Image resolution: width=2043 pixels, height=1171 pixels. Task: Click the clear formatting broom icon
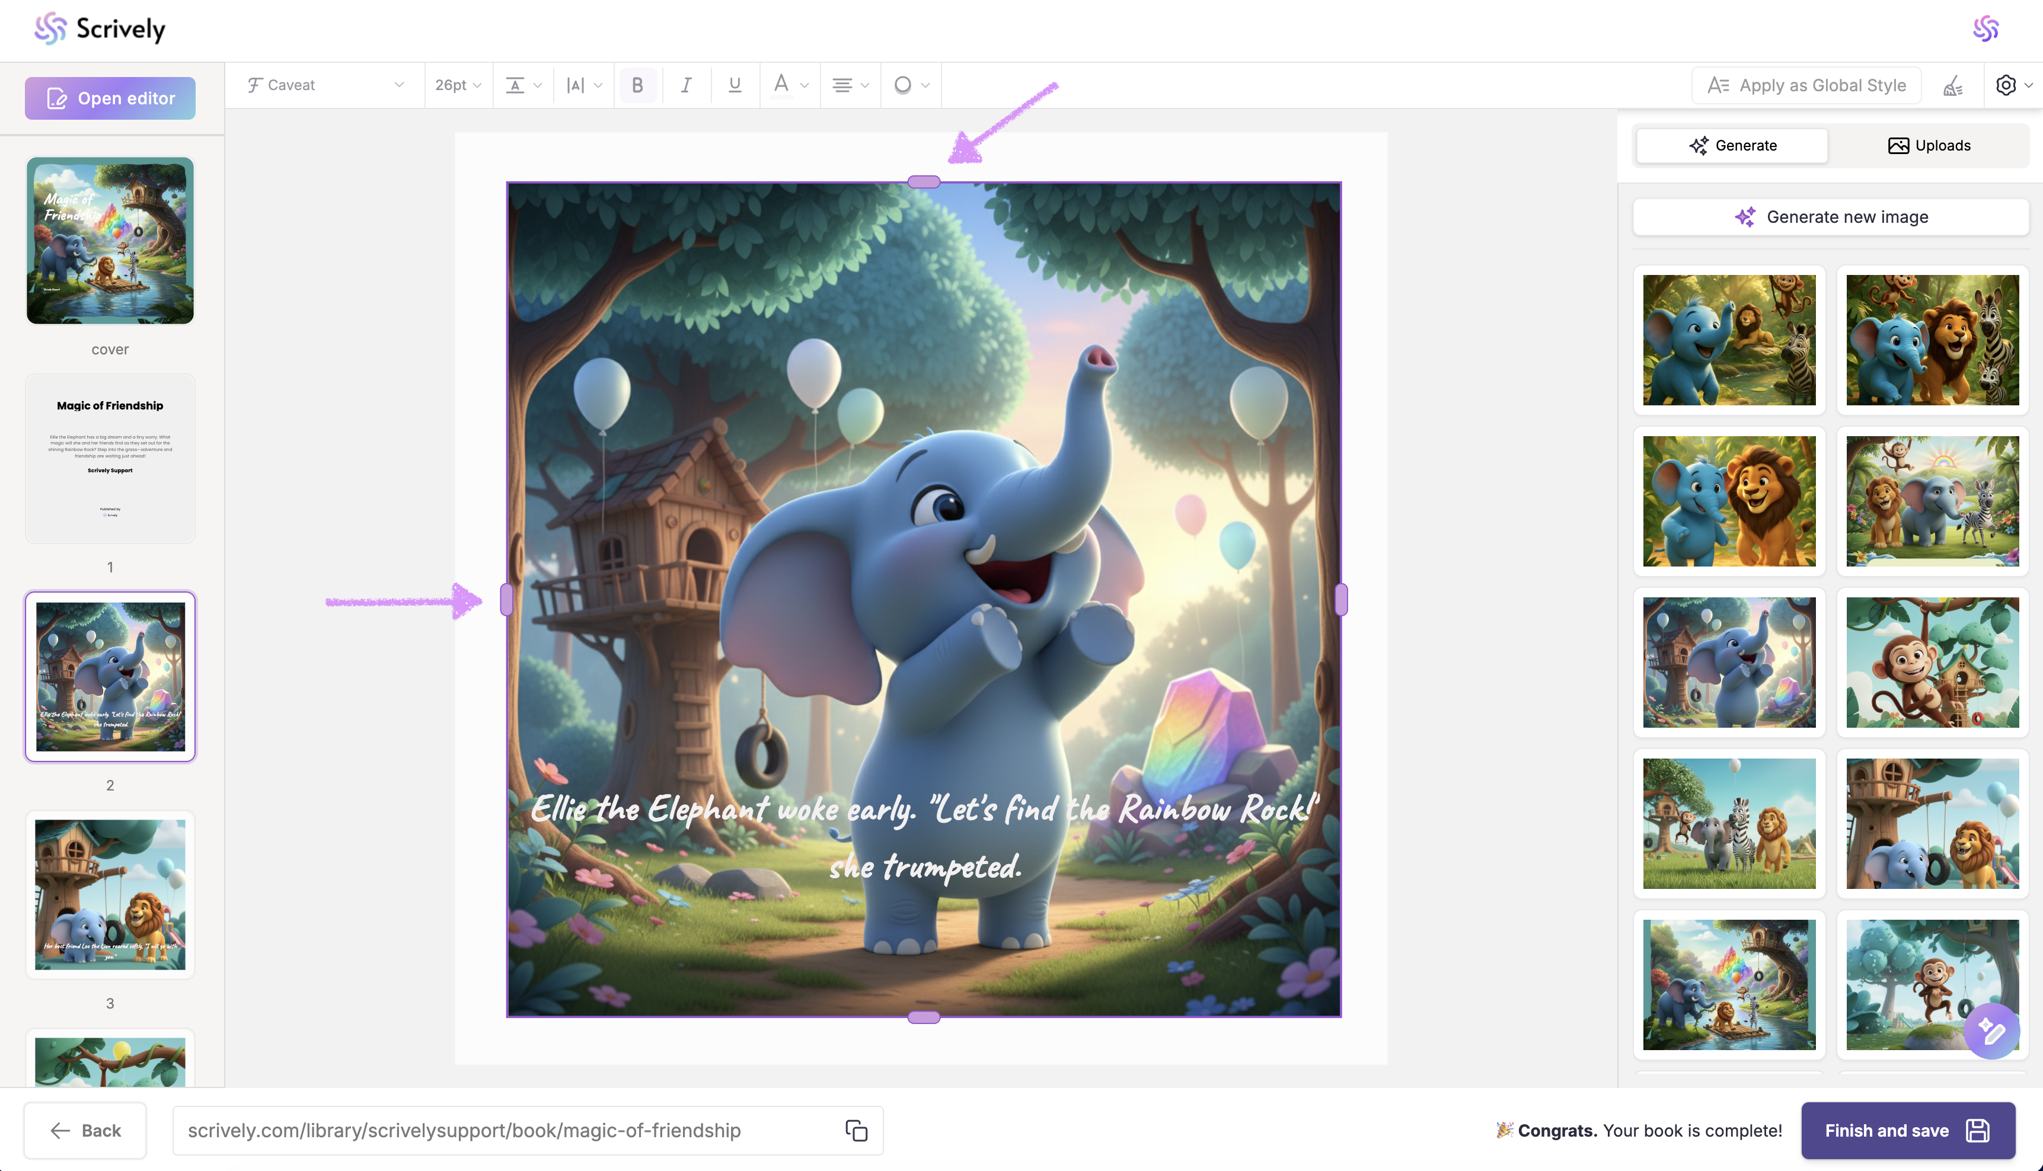1953,85
